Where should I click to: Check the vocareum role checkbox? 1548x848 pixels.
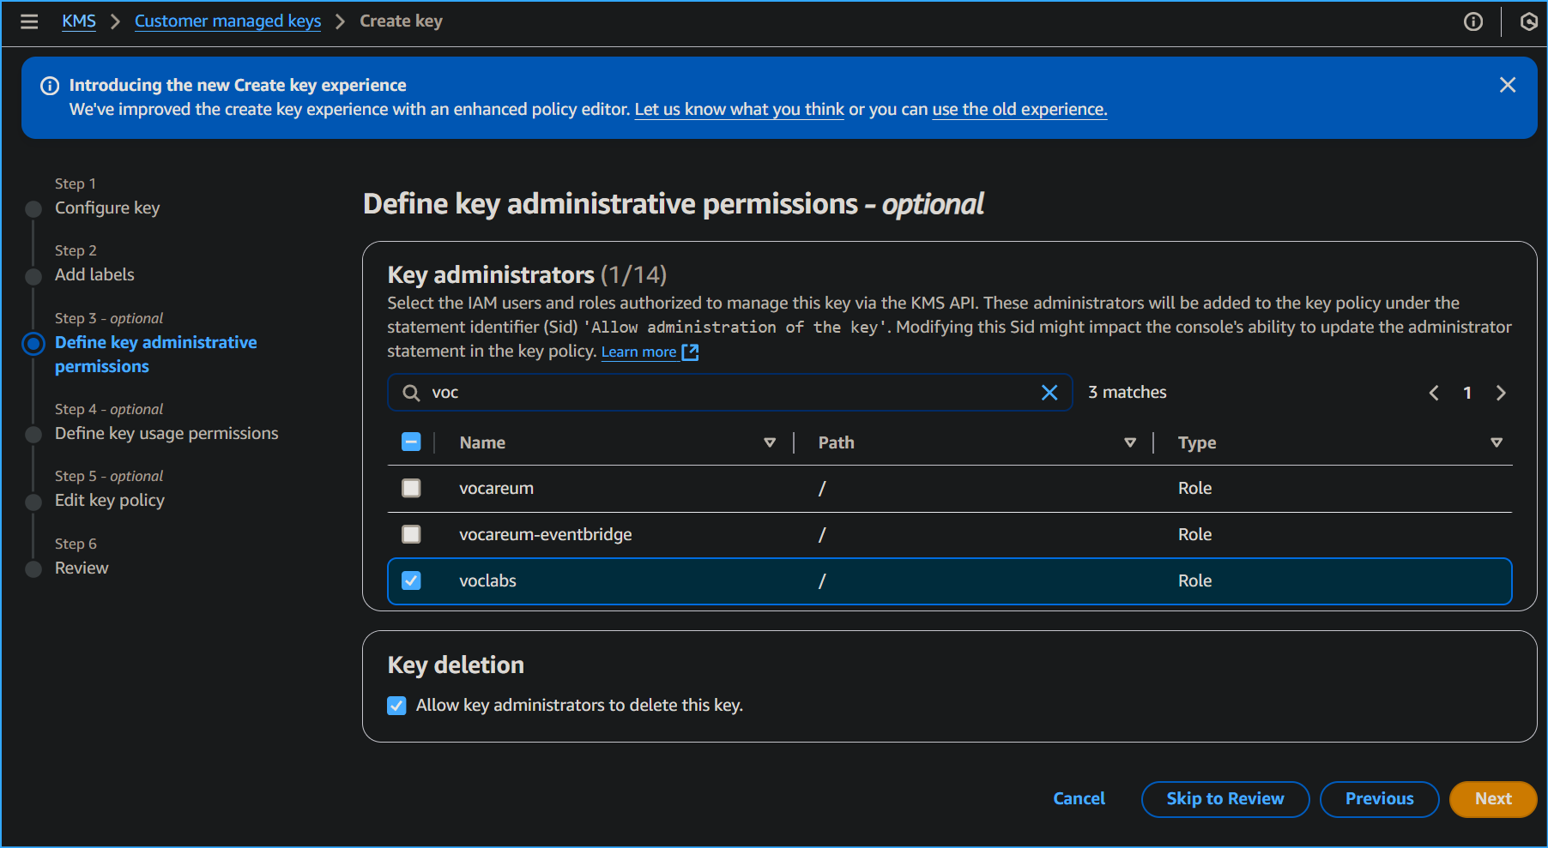click(411, 487)
